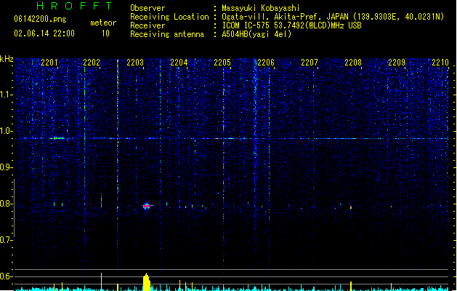Click time marker 2208
Screen dimensions: 457x291
(353, 63)
